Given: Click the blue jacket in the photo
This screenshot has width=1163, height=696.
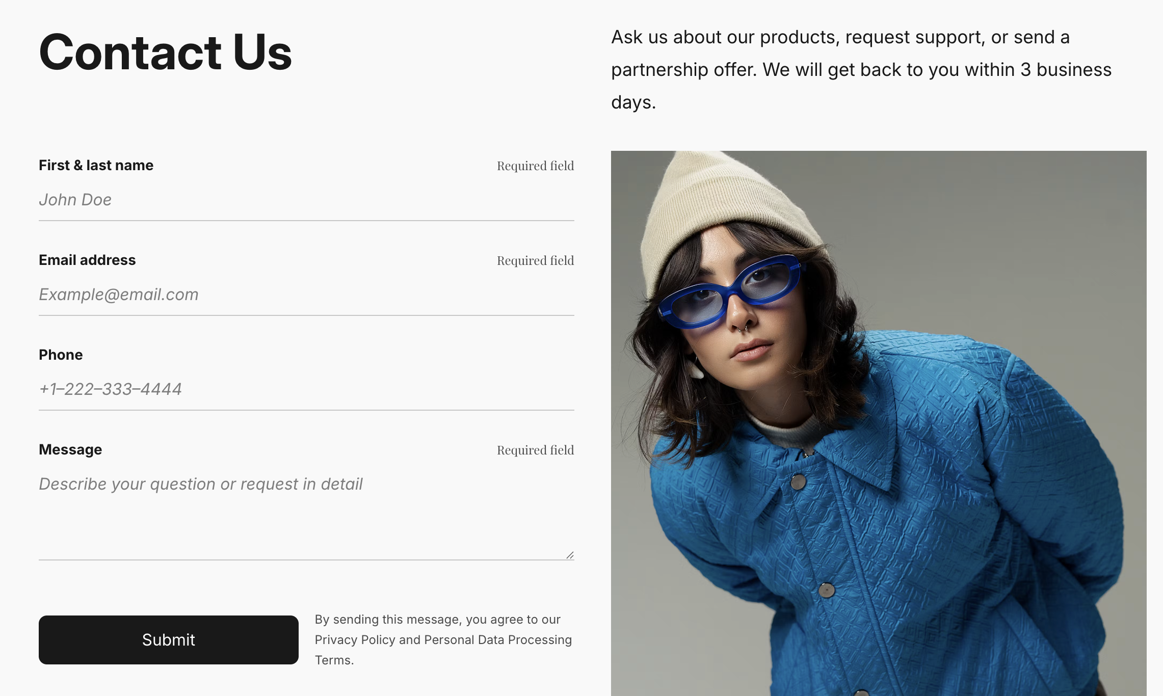Looking at the screenshot, I should [x=917, y=510].
